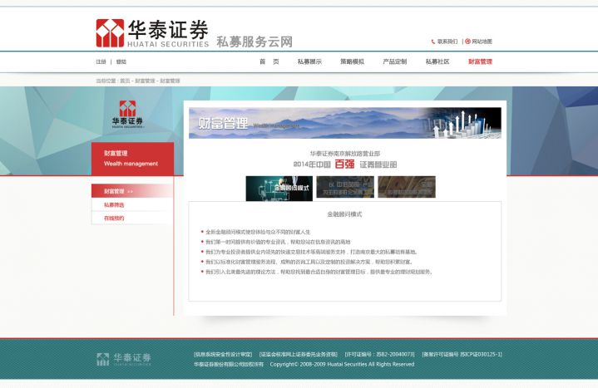Select the 财富管理 menu item in red

coord(480,61)
